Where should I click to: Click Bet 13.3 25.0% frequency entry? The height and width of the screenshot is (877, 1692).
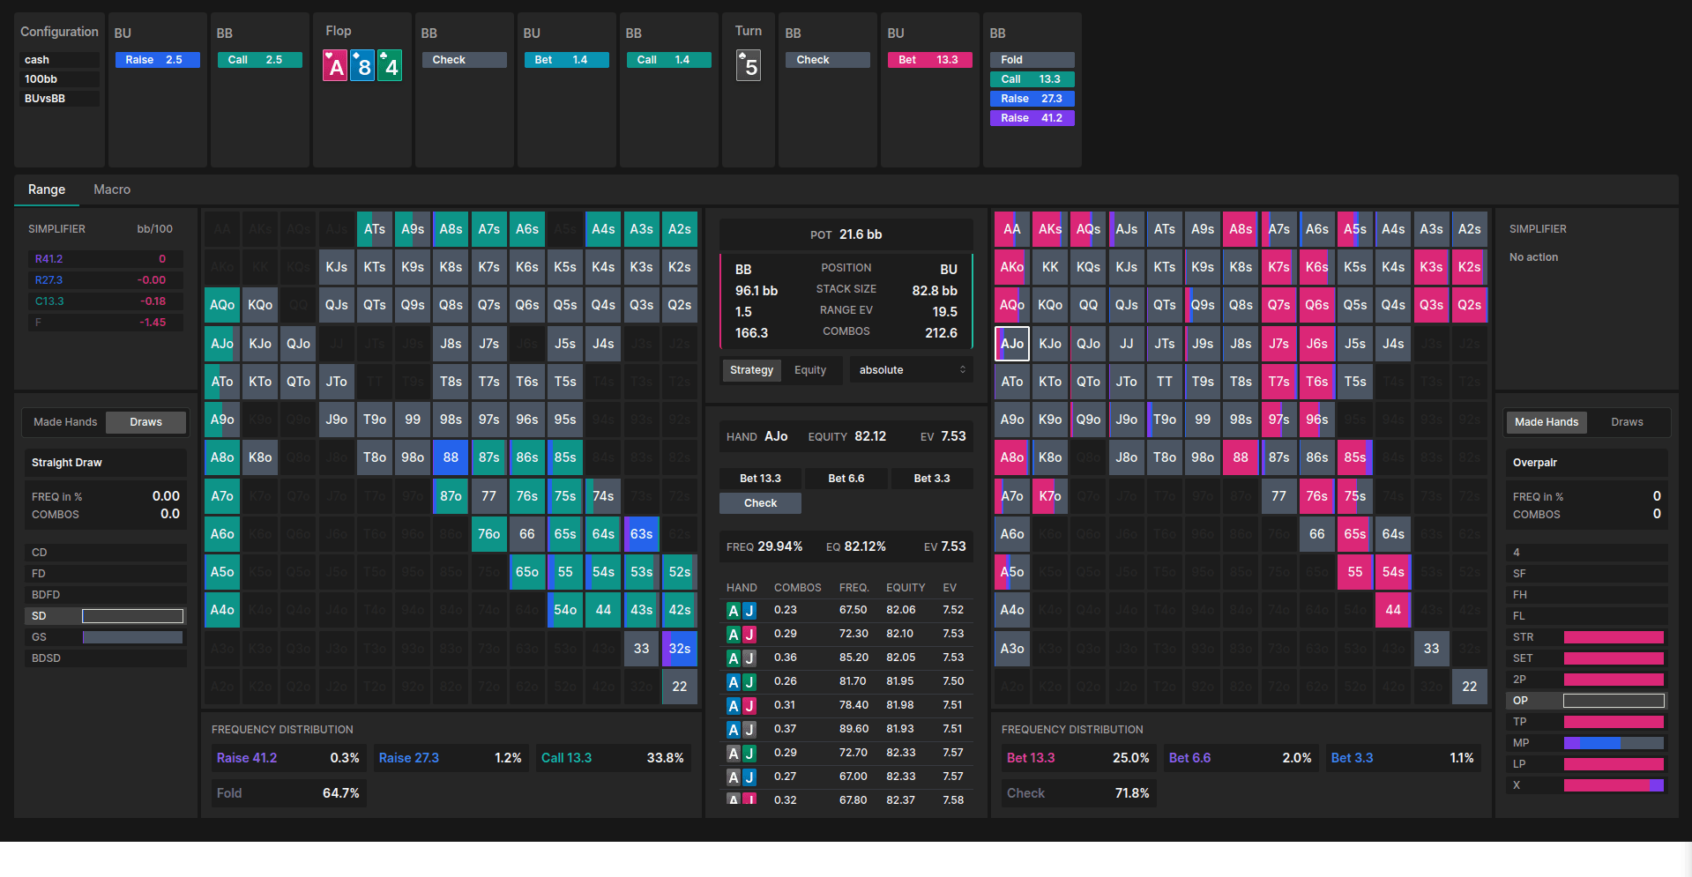1078,758
